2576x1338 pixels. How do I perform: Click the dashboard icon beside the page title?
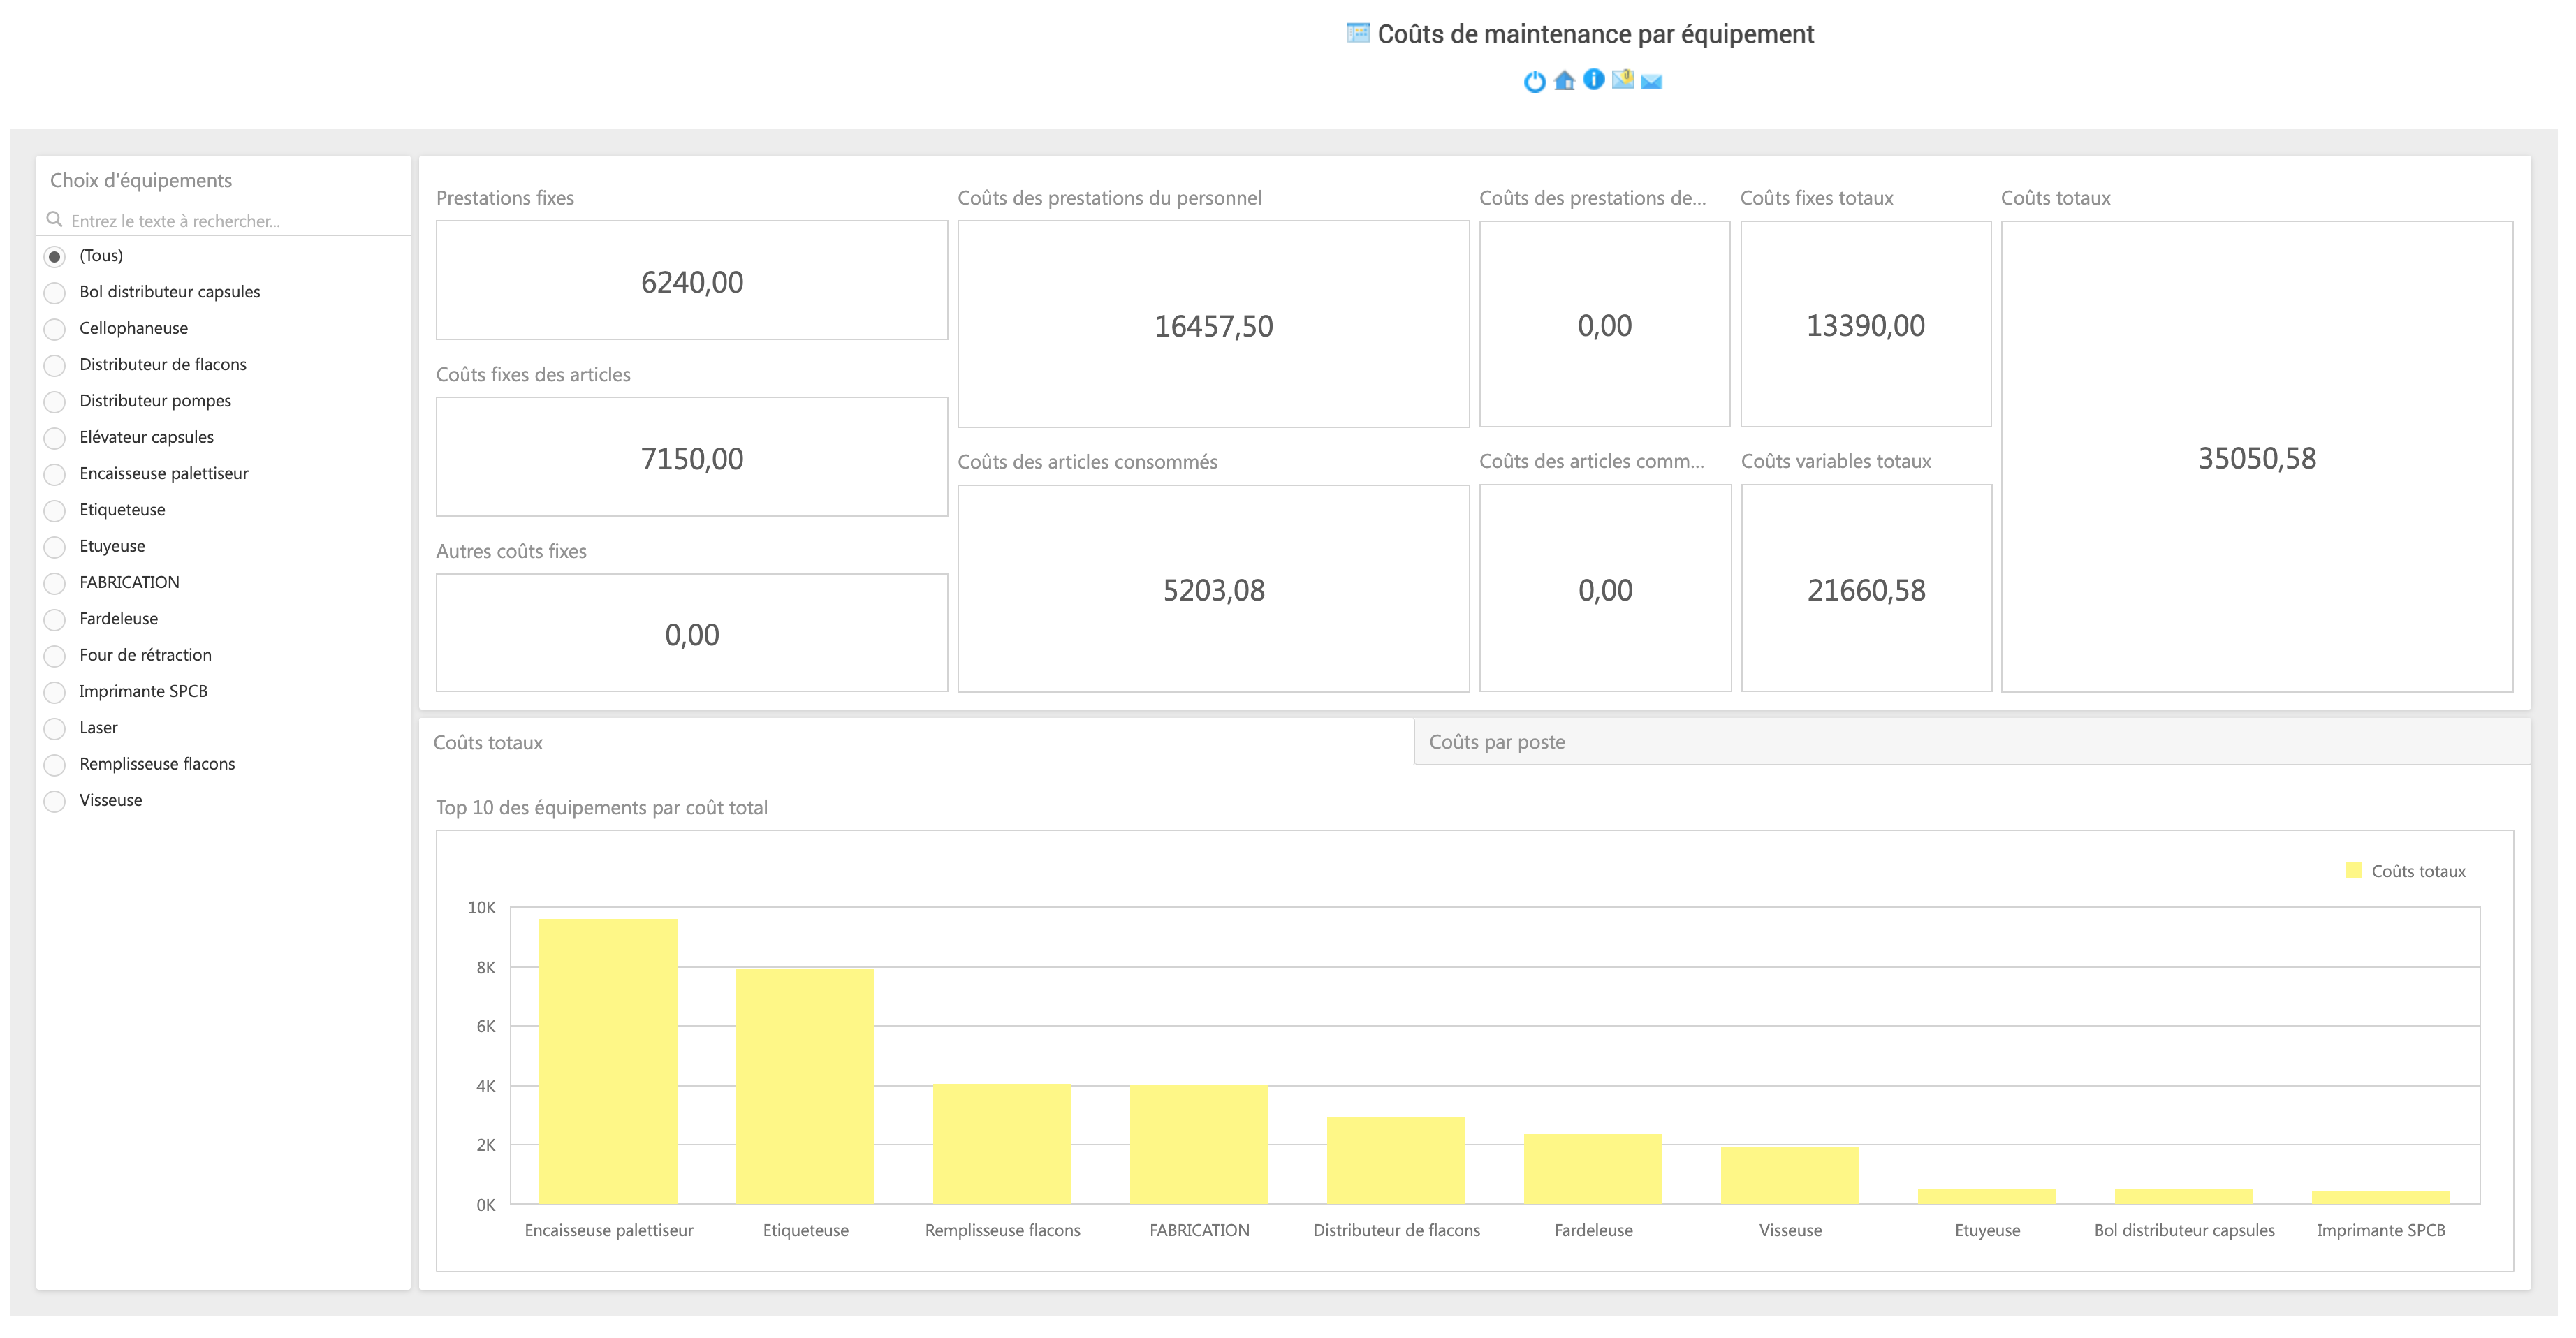pyautogui.click(x=1357, y=33)
